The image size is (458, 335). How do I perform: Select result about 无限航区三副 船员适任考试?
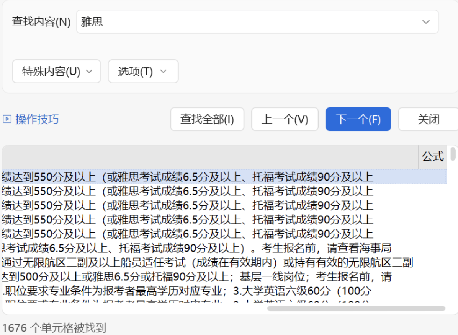207,263
